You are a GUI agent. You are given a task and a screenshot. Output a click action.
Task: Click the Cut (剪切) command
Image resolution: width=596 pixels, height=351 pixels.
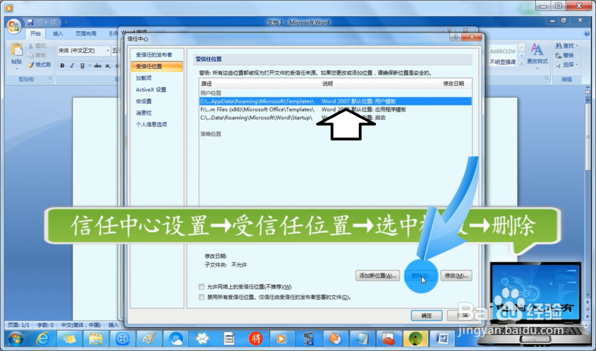37,46
